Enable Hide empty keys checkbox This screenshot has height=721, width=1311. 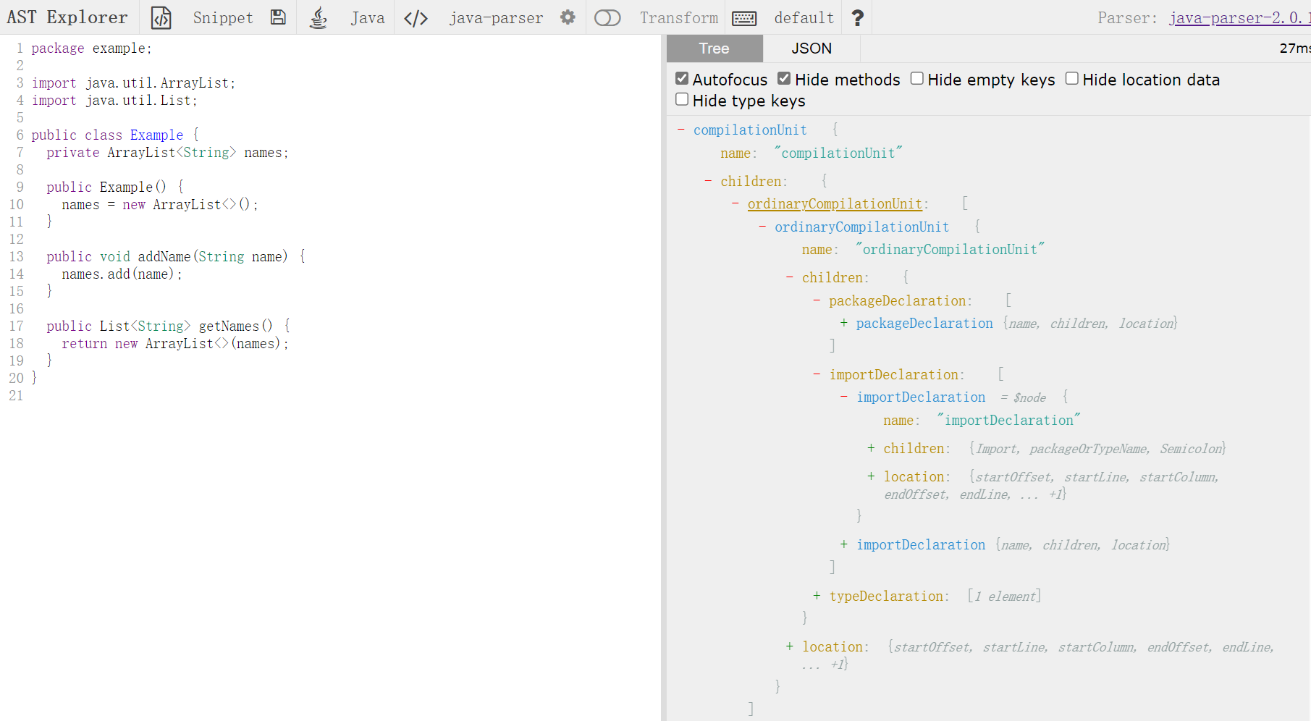917,79
